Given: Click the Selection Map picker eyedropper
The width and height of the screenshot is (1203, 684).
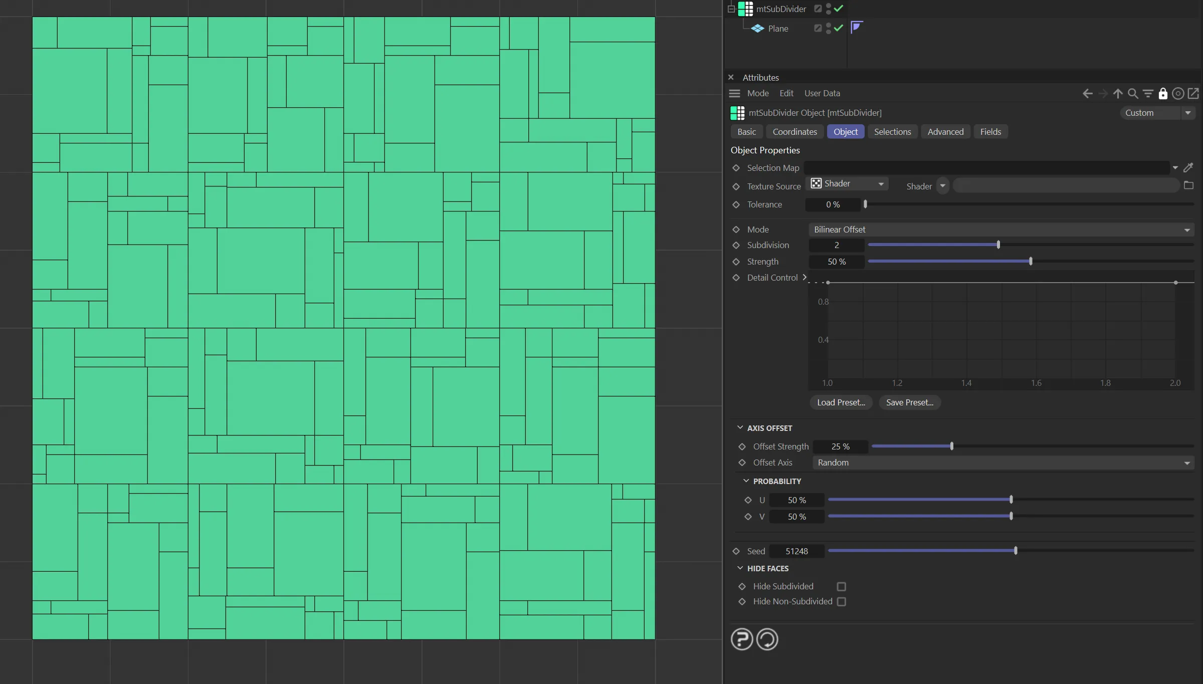Looking at the screenshot, I should tap(1188, 168).
